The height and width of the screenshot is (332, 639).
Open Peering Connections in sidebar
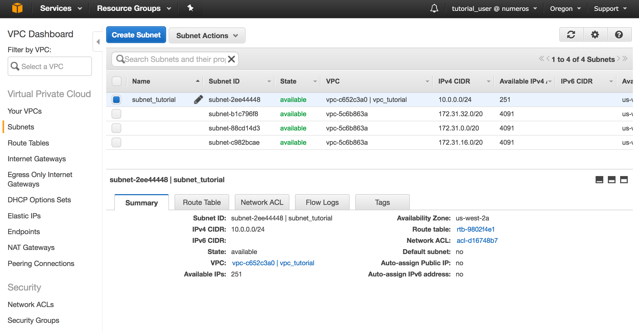[41, 263]
